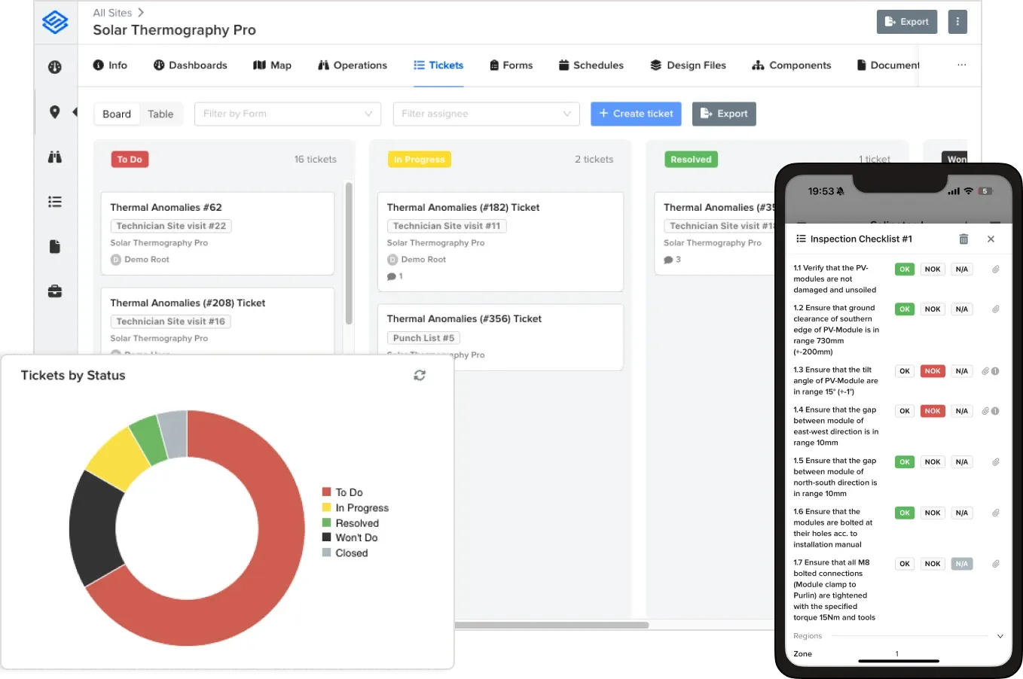Open the Thermal Anomalies #62 ticket card
The height and width of the screenshot is (679, 1023).
(x=218, y=234)
